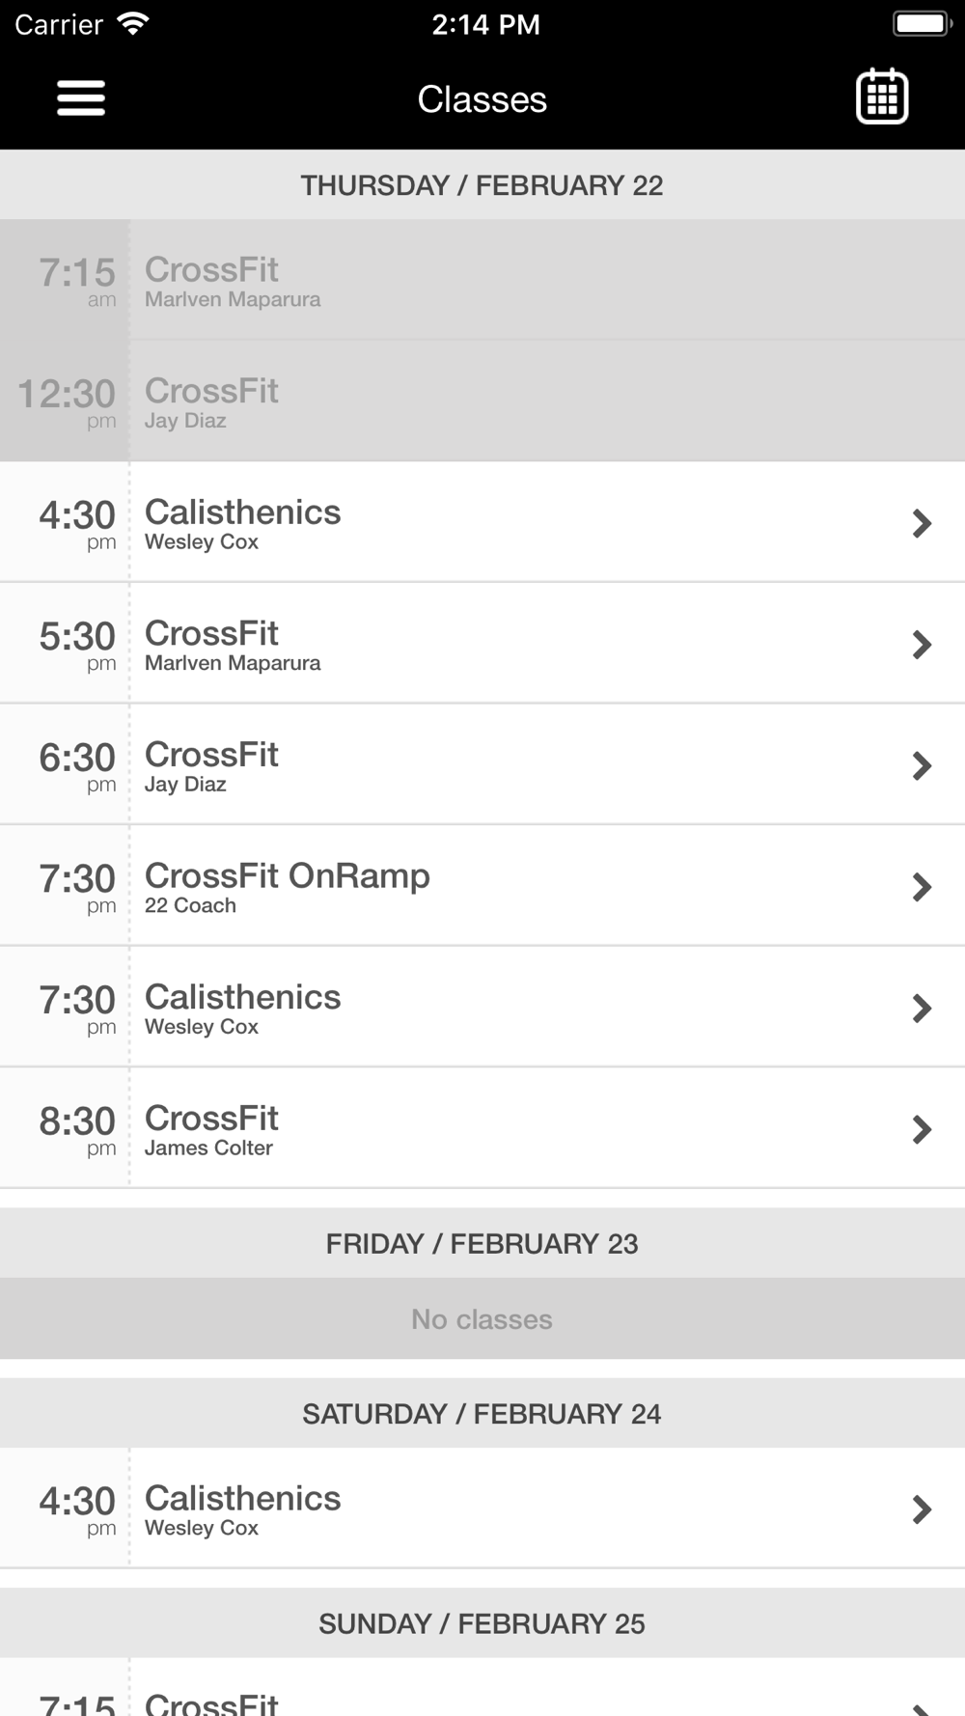The height and width of the screenshot is (1716, 965).
Task: Tap chevron for 7:30 pm Calisthenics
Action: click(922, 1008)
